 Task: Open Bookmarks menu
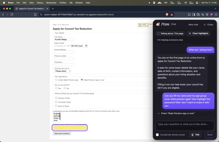[x=51, y=3]
